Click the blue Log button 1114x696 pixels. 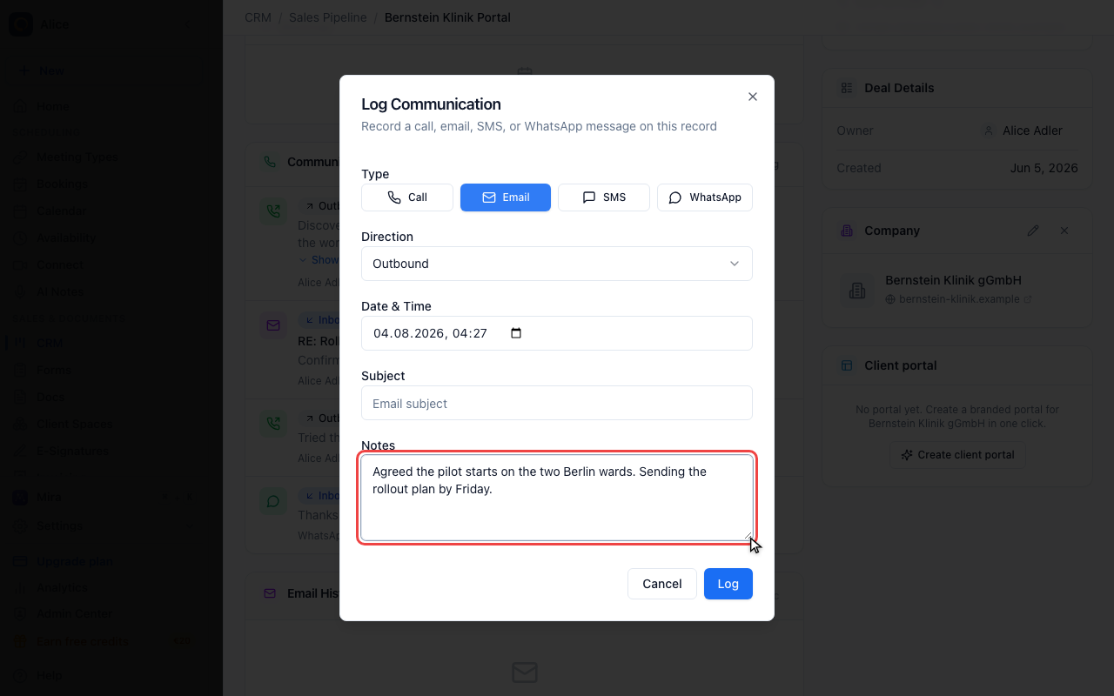728,584
